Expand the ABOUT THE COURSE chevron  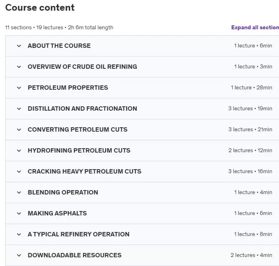coord(19,46)
